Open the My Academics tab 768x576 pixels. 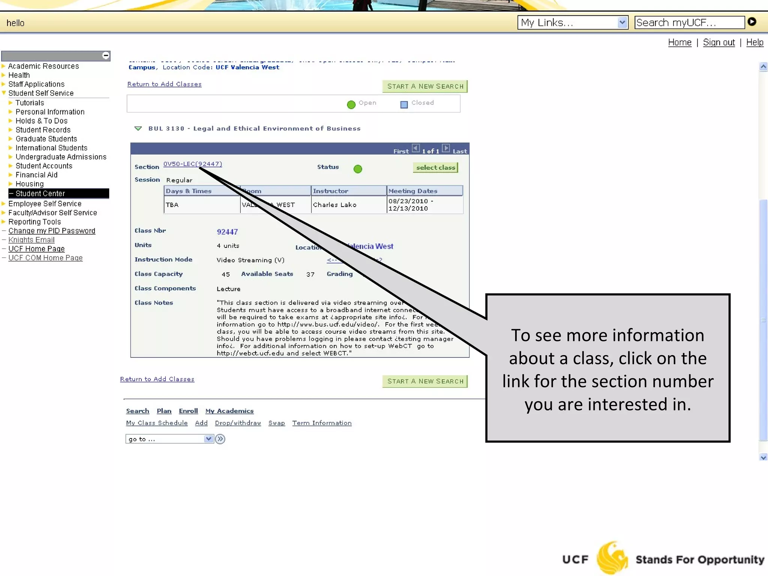[x=229, y=411]
